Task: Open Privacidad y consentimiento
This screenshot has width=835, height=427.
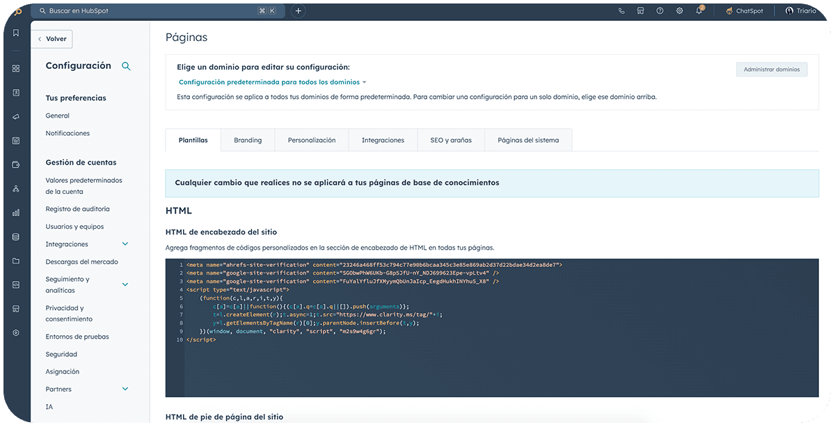Action: click(x=69, y=314)
